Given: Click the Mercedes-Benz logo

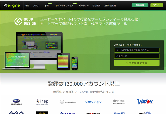Looking at the screenshot, I should point(68,102).
